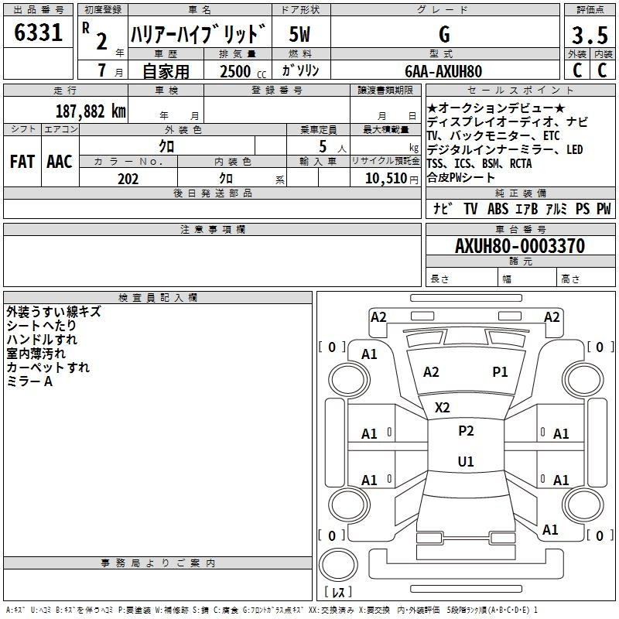Select inspector note カーペットすれ
Screen dimensions: 619x619
pyautogui.click(x=48, y=367)
